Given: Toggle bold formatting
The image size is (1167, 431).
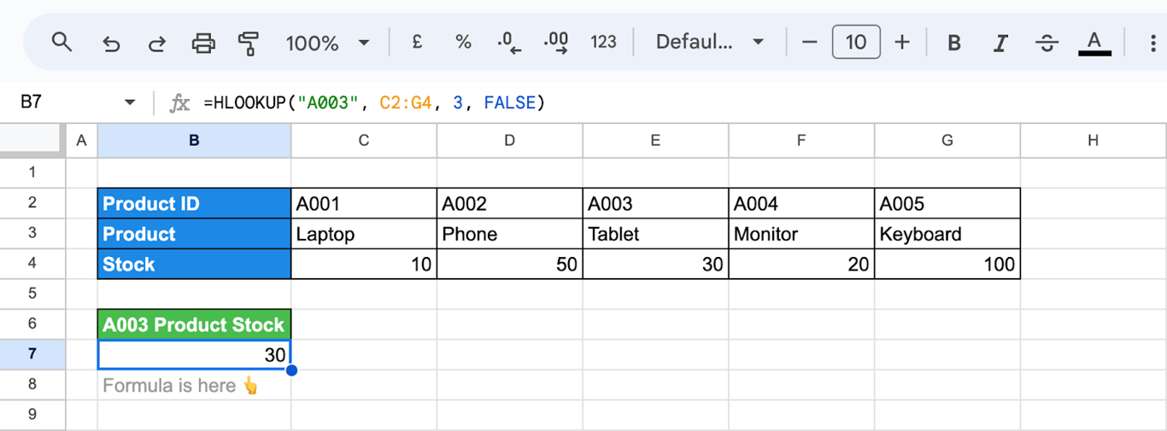Looking at the screenshot, I should 954,43.
